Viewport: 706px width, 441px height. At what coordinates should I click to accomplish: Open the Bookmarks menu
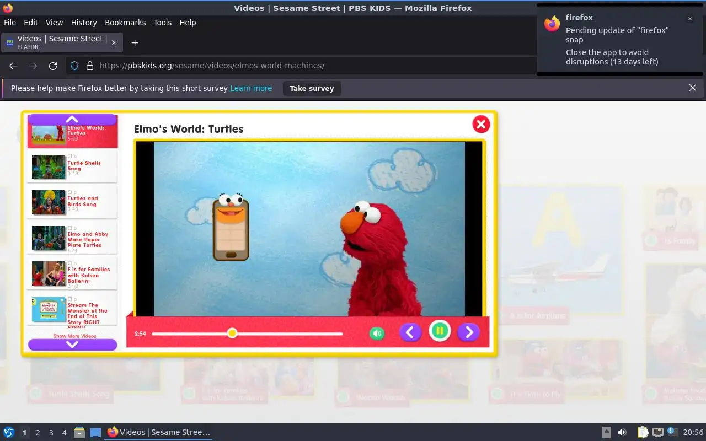125,23
